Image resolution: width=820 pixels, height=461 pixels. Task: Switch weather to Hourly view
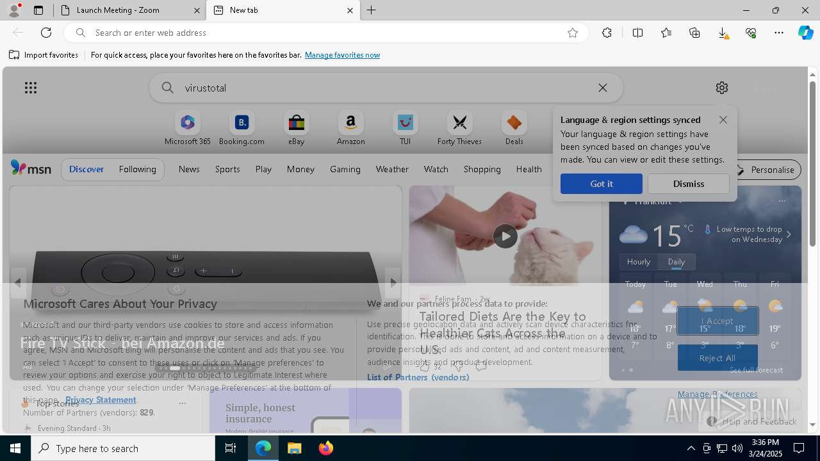tap(639, 262)
